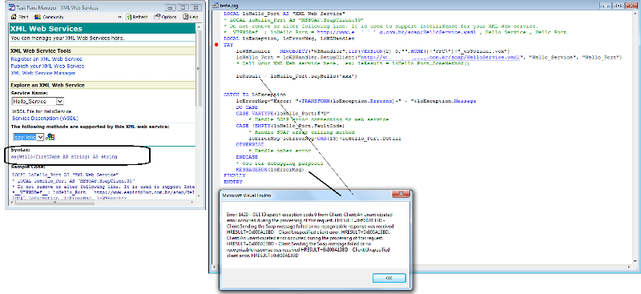Click the CASE VARTYPE(loHello_Port) line
Screen dimensions: 641x294
click(x=283, y=113)
